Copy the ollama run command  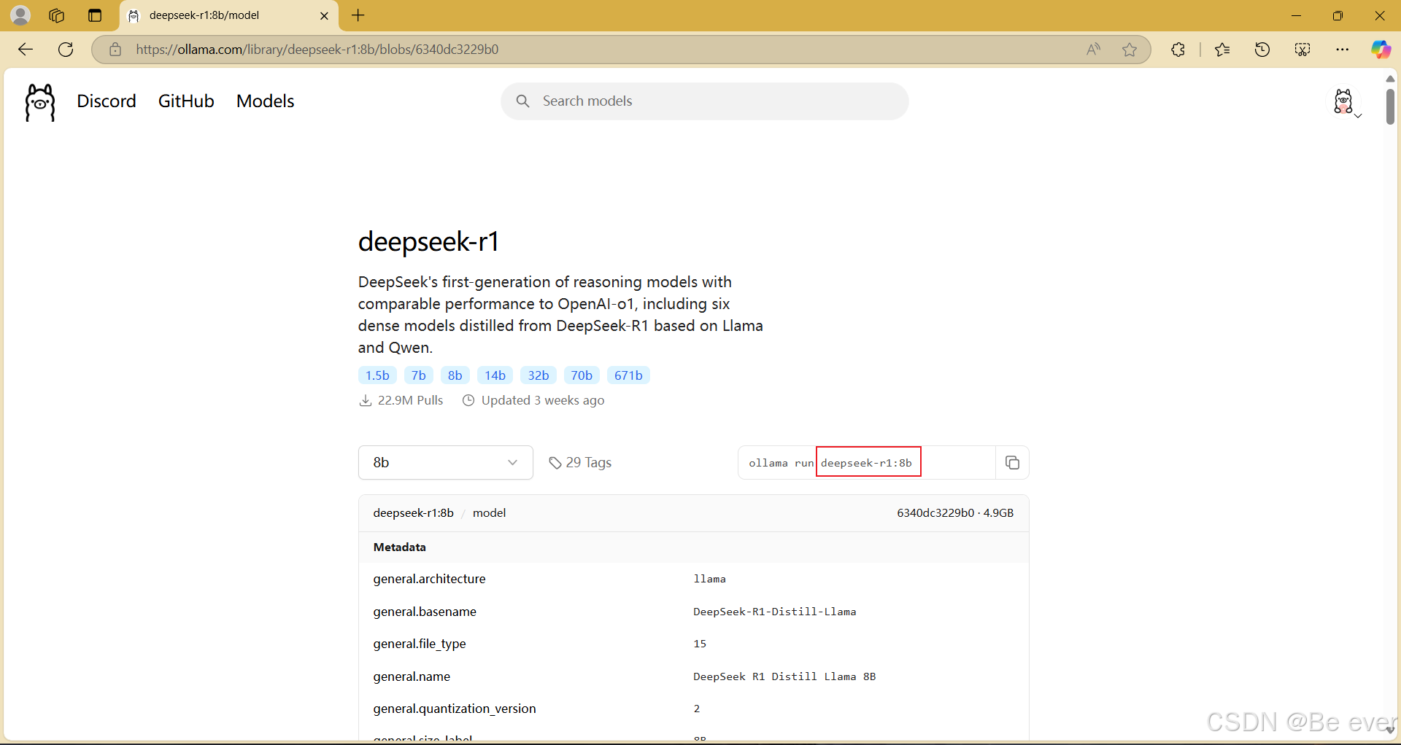point(1012,462)
